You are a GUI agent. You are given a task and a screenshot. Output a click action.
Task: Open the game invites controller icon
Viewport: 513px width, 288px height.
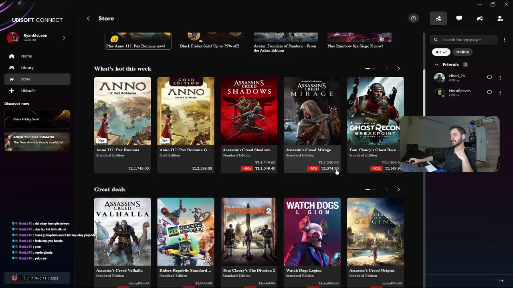click(480, 18)
